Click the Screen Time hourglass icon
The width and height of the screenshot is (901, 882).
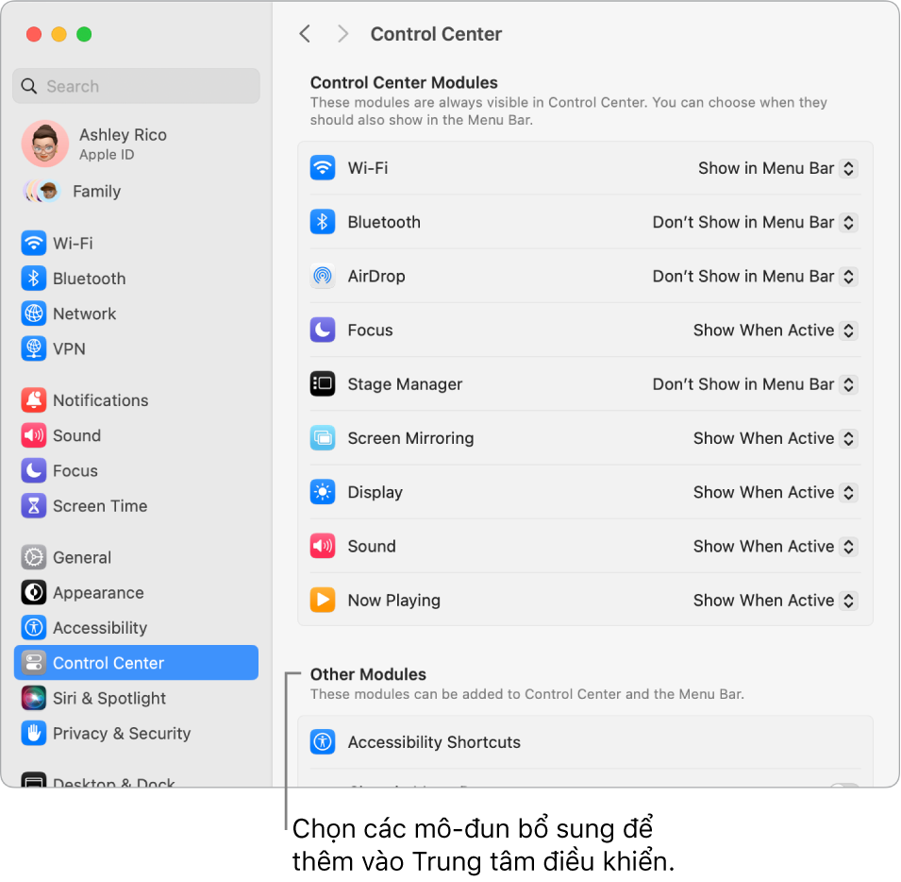[x=34, y=505]
